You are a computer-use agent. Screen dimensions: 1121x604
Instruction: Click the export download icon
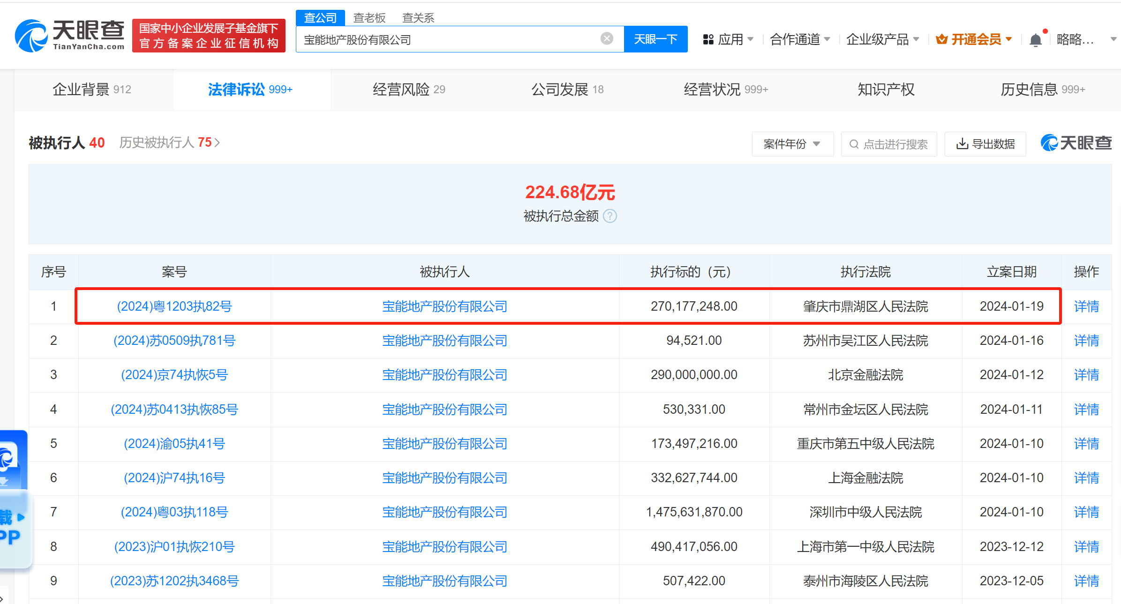click(x=962, y=144)
